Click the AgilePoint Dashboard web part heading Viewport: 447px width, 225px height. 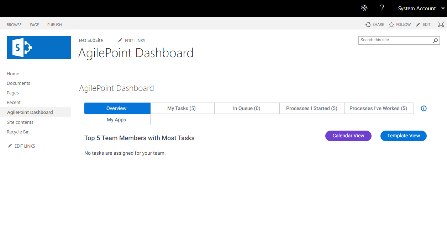tap(117, 88)
